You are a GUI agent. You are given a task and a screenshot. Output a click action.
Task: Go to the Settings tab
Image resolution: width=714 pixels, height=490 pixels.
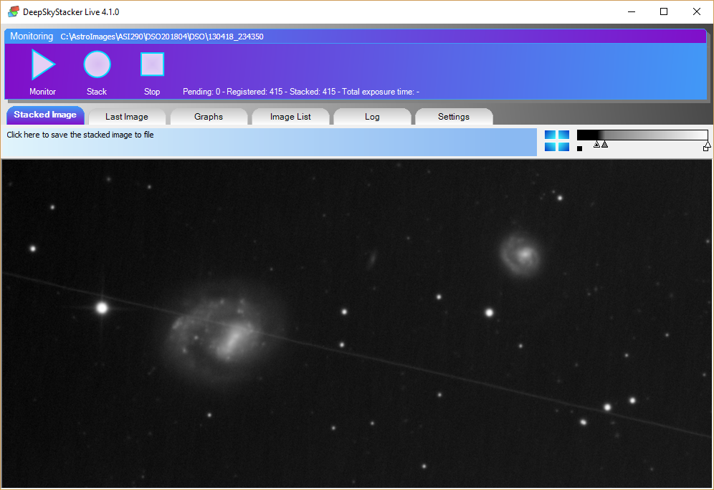454,117
